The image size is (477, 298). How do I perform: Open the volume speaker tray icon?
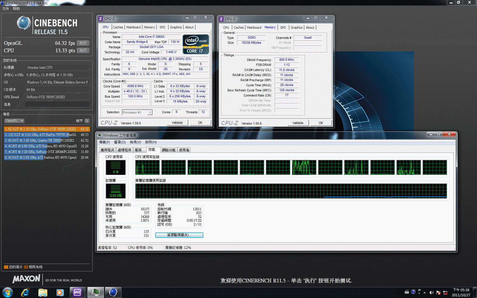[431, 292]
